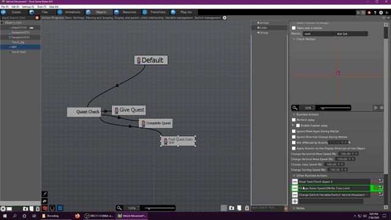Open Variable management section
Screen dimensions: 391x220
[x=179, y=18]
